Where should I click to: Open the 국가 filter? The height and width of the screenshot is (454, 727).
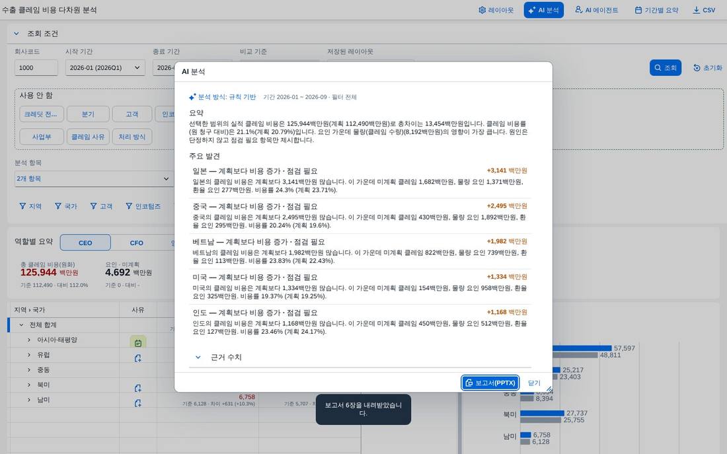(66, 206)
